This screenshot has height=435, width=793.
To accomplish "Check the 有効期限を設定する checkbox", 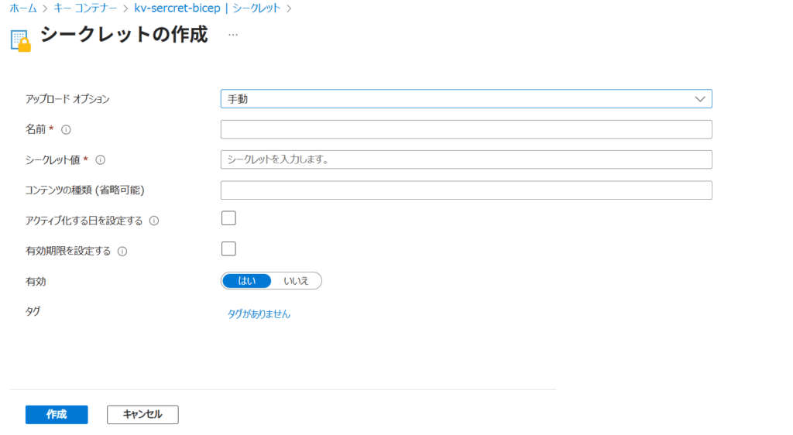I will point(228,248).
